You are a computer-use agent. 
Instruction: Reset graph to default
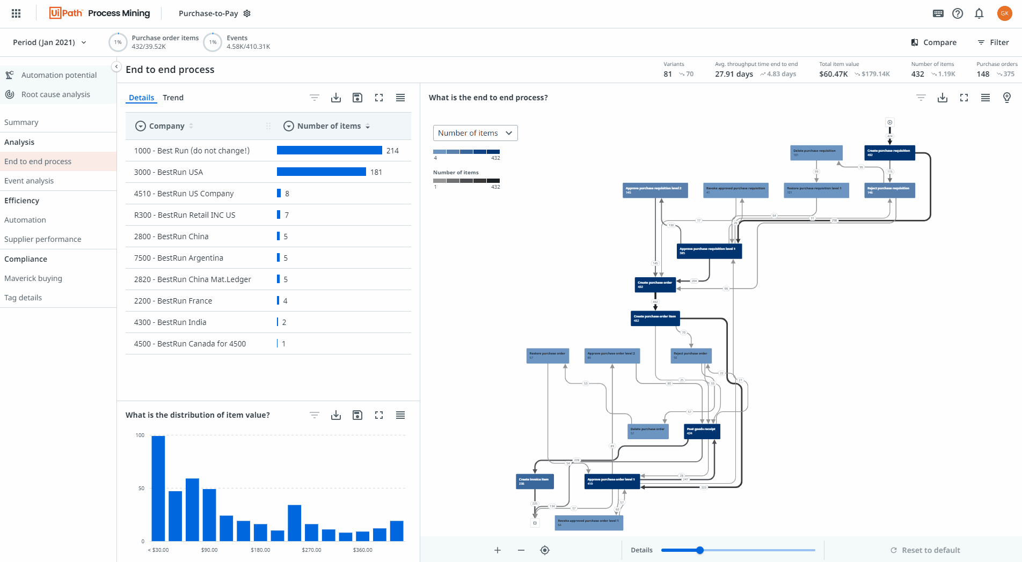(925, 550)
